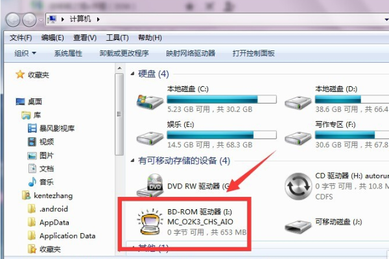The width and height of the screenshot is (389, 259).
Task: Select the 写作专区 F: drive icon
Action: pos(298,138)
